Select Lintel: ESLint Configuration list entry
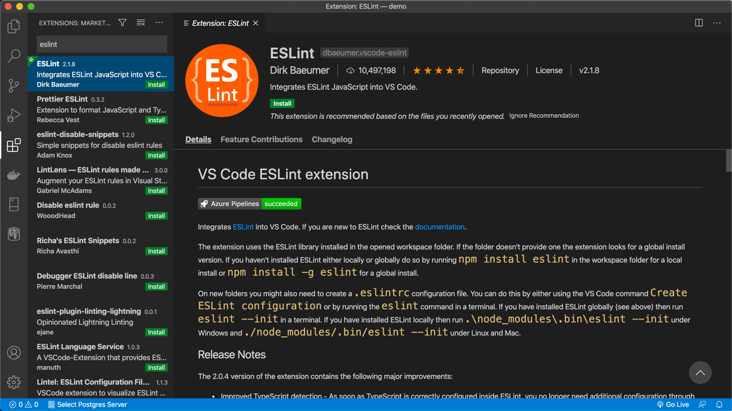732x411 pixels. point(101,387)
